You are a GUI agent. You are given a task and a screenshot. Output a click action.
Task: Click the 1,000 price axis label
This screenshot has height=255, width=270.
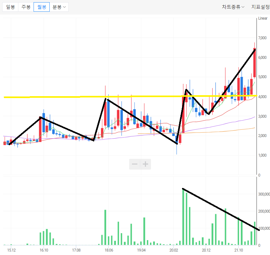262,155
